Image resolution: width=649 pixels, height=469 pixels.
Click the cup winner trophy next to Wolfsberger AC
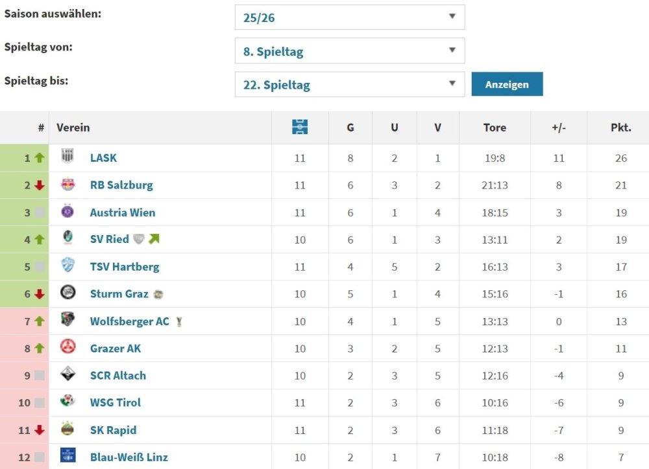(179, 321)
